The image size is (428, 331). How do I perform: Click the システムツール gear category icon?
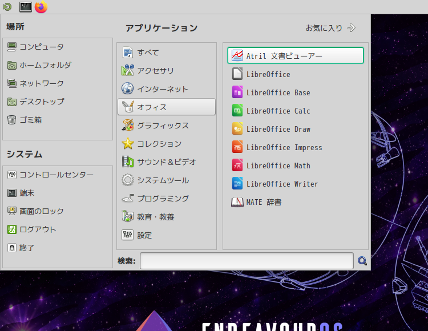127,180
